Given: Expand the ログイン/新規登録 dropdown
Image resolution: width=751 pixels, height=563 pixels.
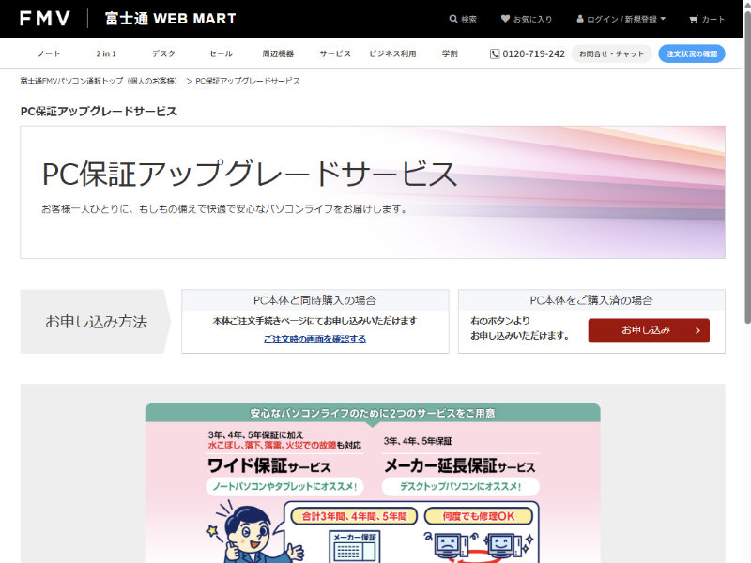Looking at the screenshot, I should point(663,19).
